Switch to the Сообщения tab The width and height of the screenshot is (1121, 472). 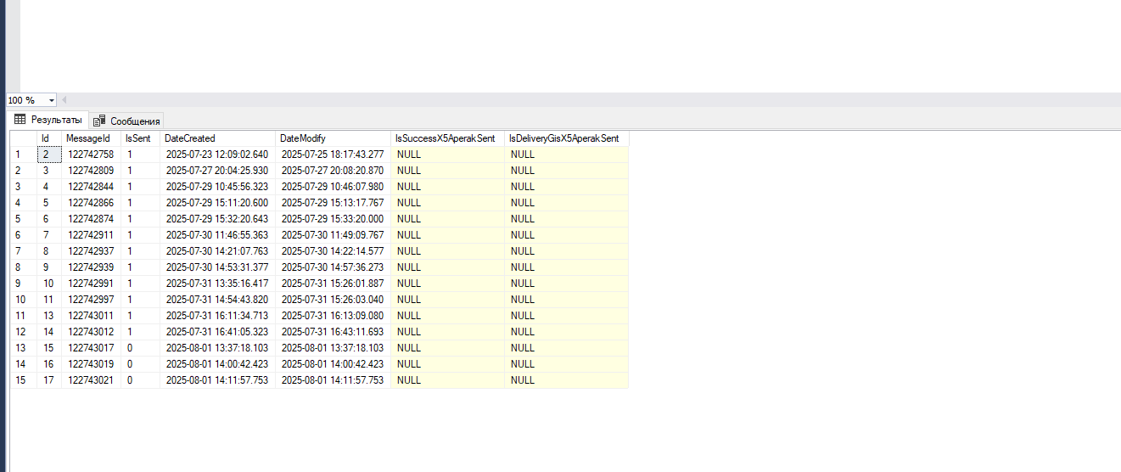[x=126, y=121]
